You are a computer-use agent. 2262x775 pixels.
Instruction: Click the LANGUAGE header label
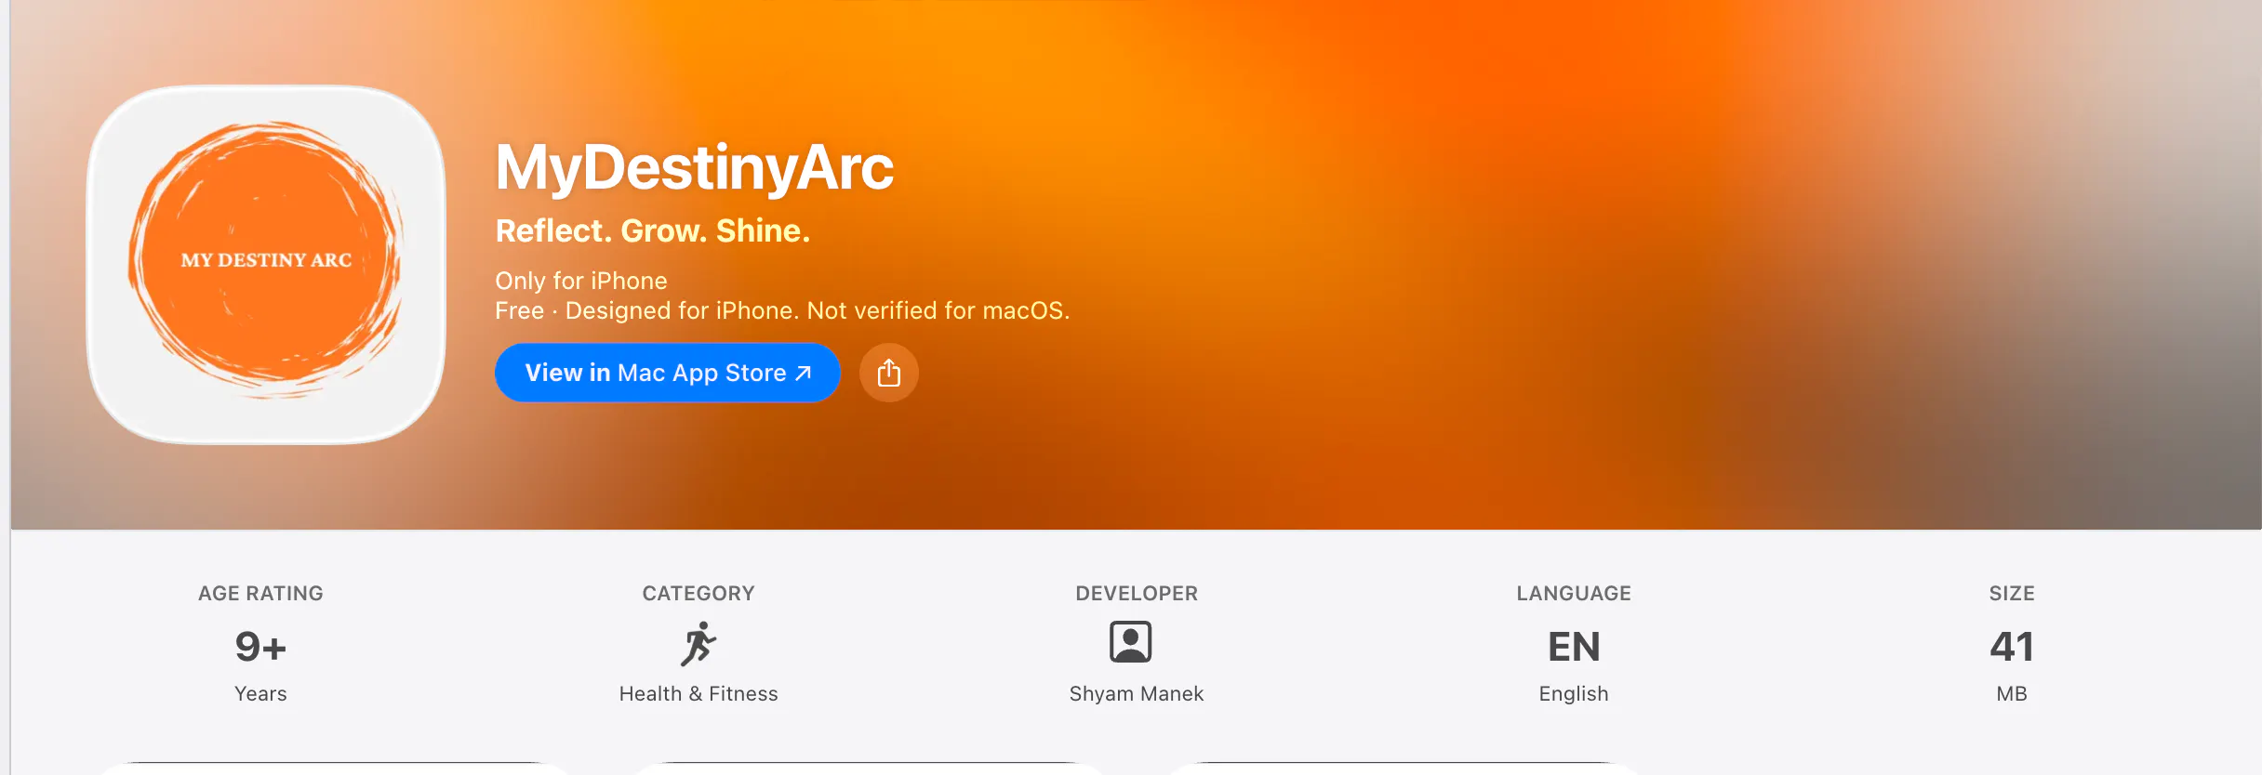pos(1574,593)
